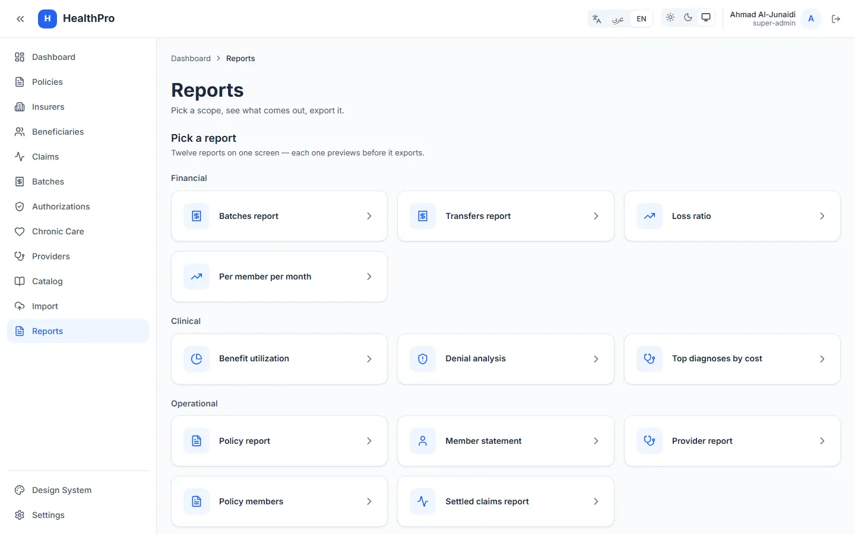Screen dimensions: 855x534
Task: Open Design System in the sidebar
Action: click(x=78, y=490)
